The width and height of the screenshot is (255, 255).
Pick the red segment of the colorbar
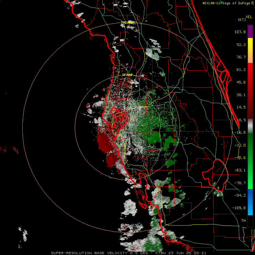click(250, 91)
